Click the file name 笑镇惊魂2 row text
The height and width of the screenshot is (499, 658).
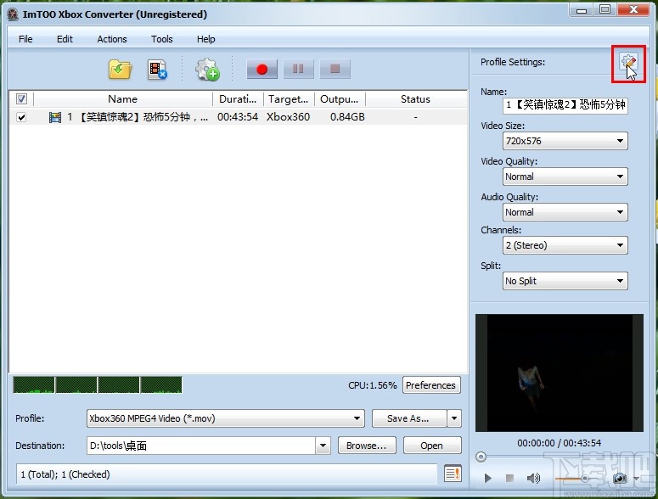point(143,117)
